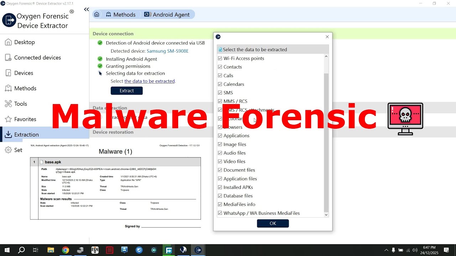456x256 pixels.
Task: Open the Samsung SM-S908E device link
Action: pyautogui.click(x=167, y=51)
